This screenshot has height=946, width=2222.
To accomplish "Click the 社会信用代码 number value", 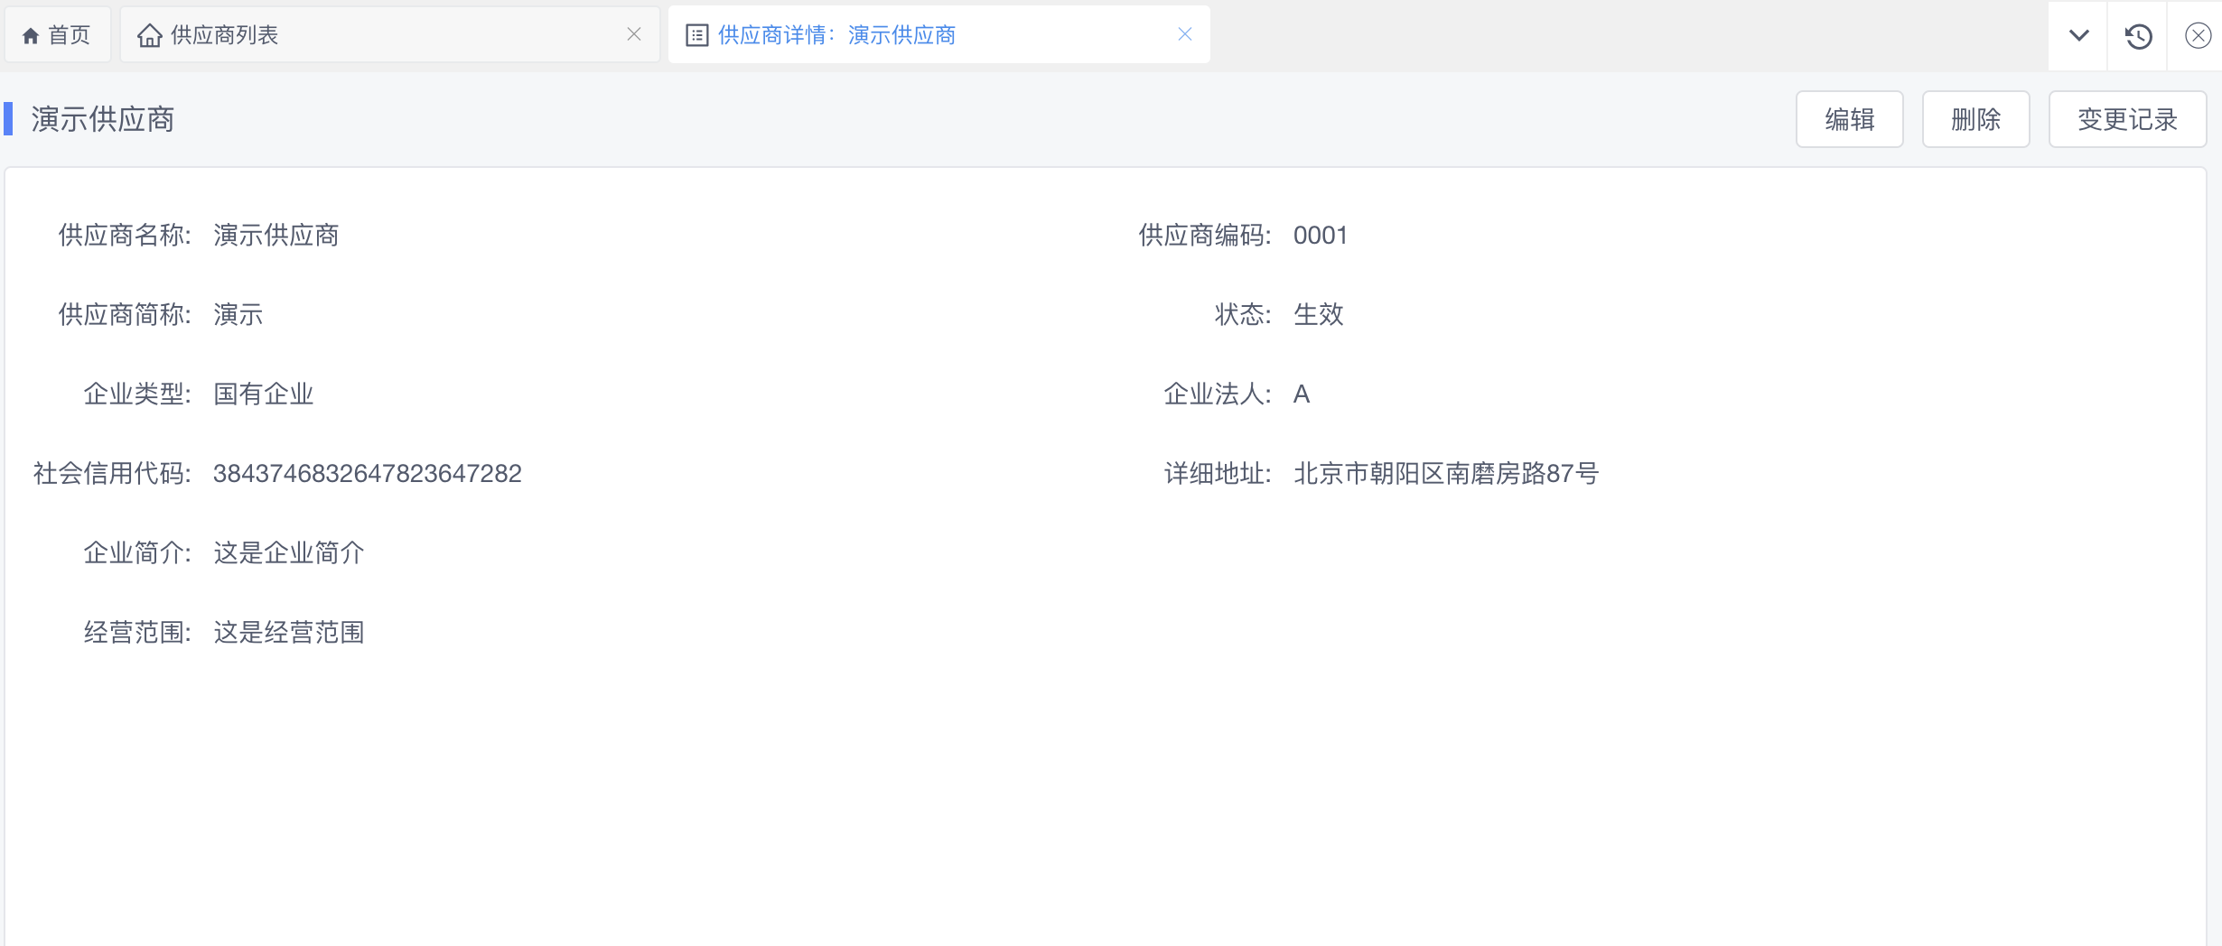I will (x=367, y=474).
